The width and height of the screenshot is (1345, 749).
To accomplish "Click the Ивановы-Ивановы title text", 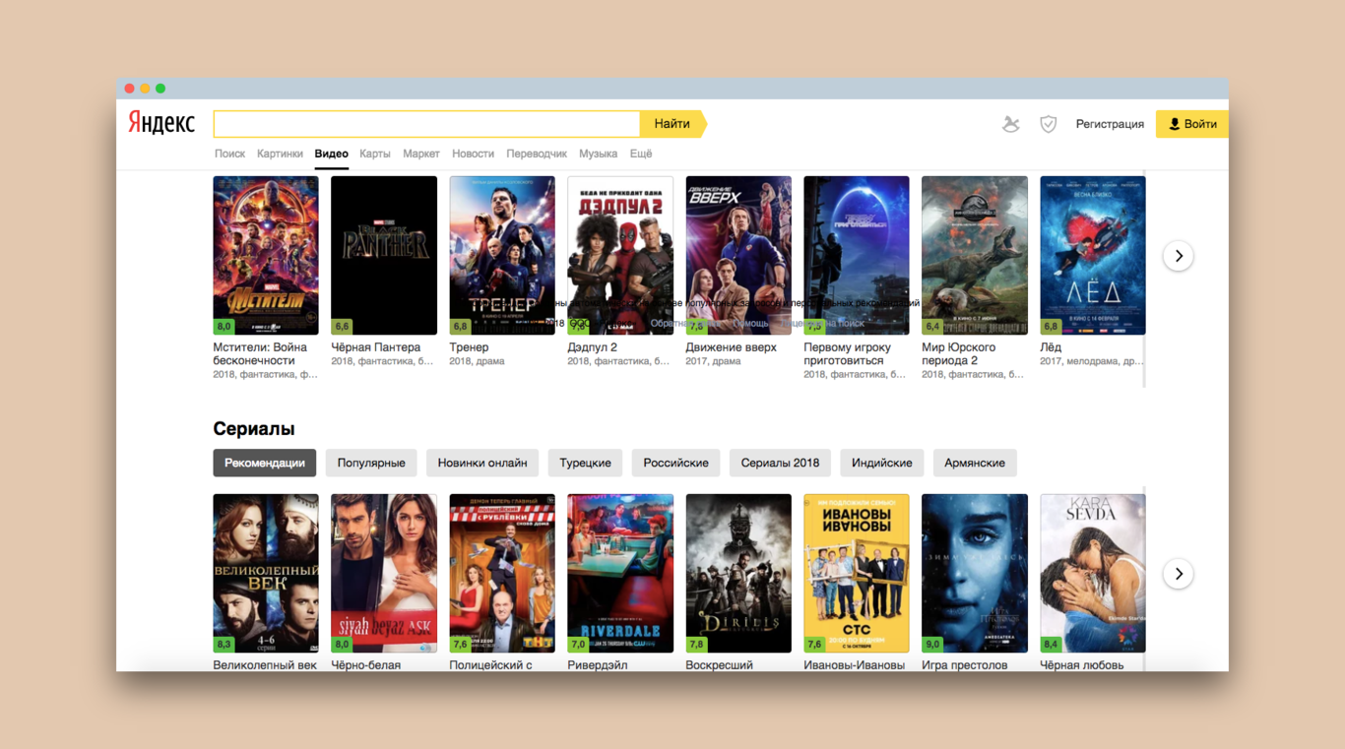I will pos(855,664).
